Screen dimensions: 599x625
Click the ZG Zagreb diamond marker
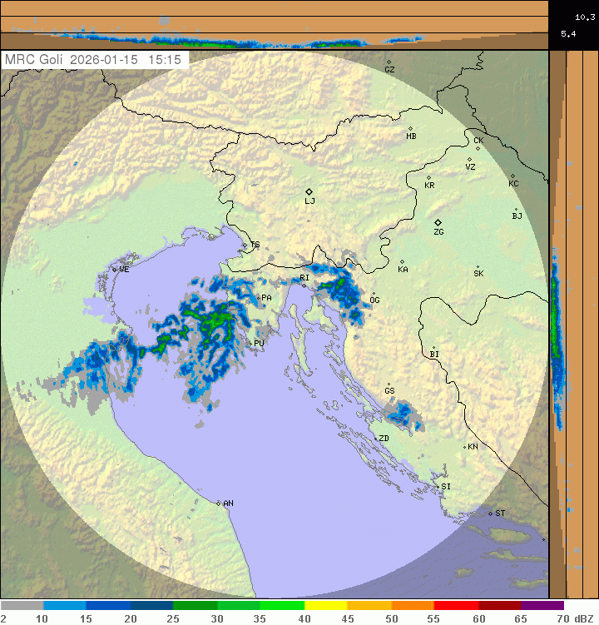[x=438, y=222]
